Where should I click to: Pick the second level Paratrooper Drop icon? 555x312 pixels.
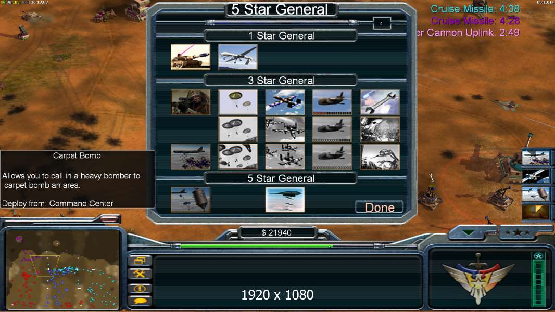coord(238,129)
